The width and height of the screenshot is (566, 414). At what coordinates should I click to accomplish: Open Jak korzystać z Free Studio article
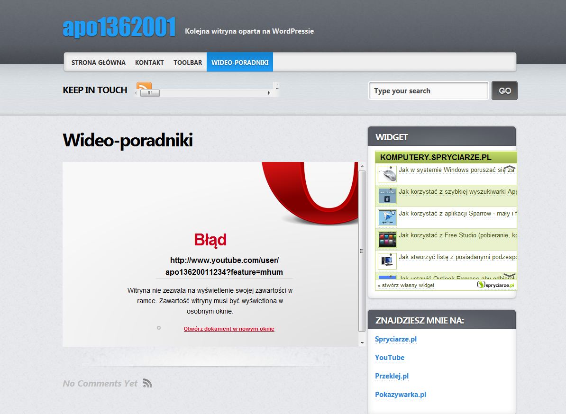tap(457, 235)
